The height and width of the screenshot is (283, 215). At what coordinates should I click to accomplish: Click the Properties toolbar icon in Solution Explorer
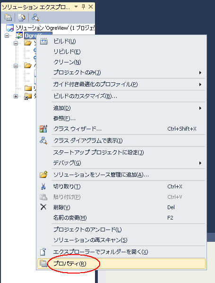tap(8, 18)
